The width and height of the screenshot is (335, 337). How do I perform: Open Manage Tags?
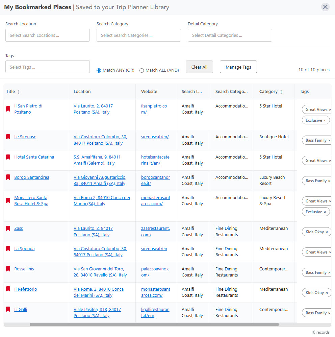click(x=238, y=67)
